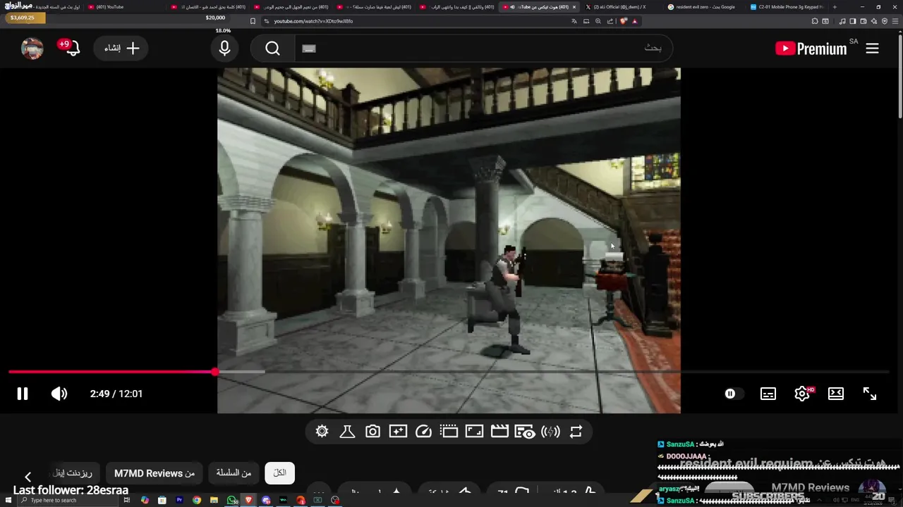Mute the video volume speaker icon
This screenshot has width=903, height=507.
59,394
